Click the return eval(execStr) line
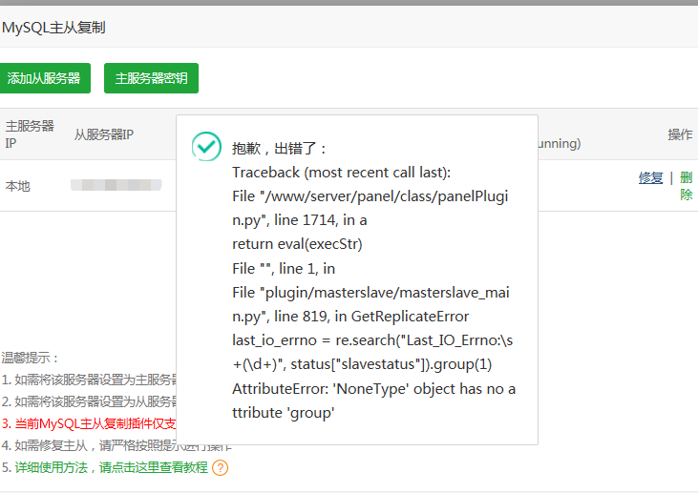 (x=297, y=244)
